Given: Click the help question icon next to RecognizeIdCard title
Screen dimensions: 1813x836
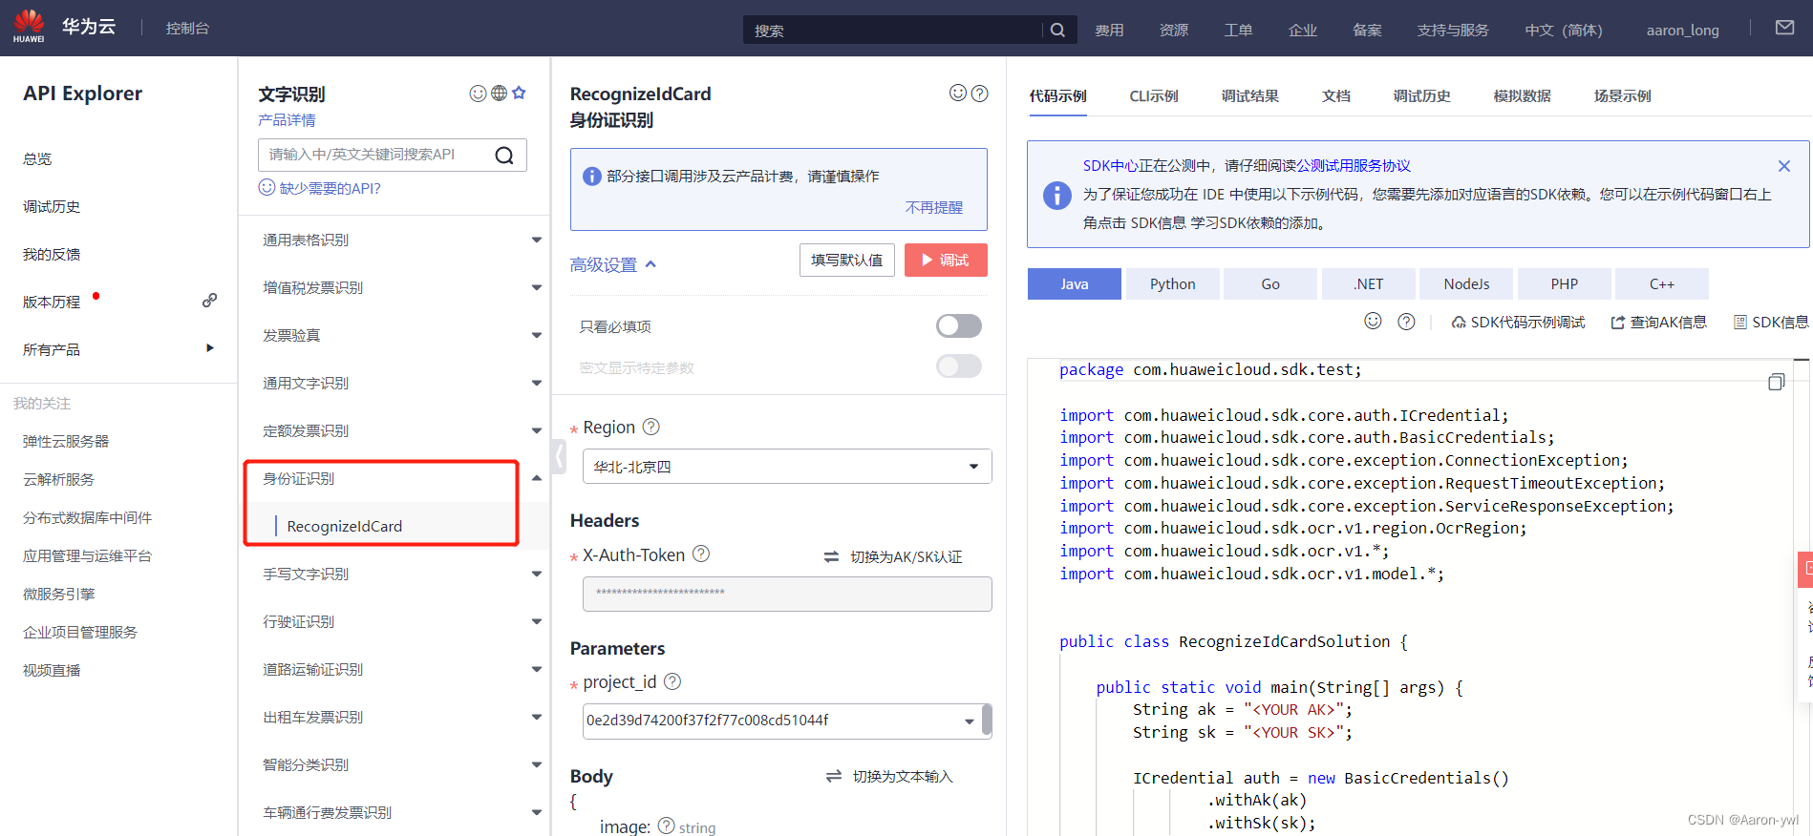Looking at the screenshot, I should click(x=980, y=94).
